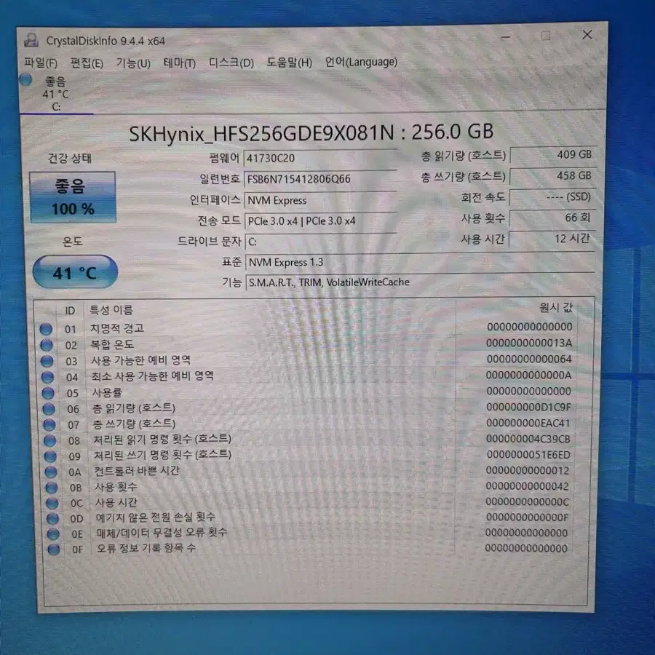Select the 사용률 attribute row

pos(309,392)
